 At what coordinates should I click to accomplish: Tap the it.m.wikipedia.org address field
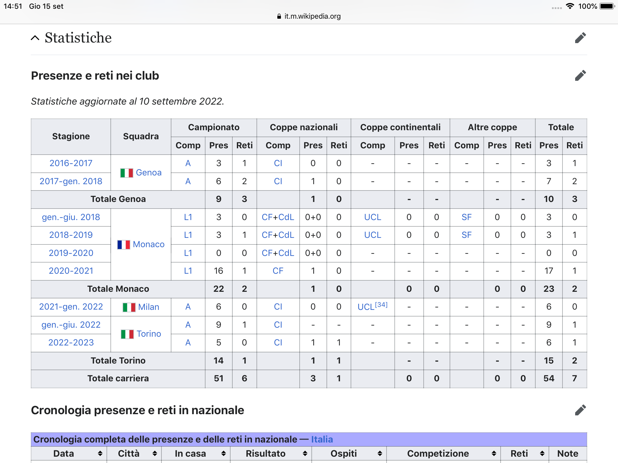pos(312,16)
